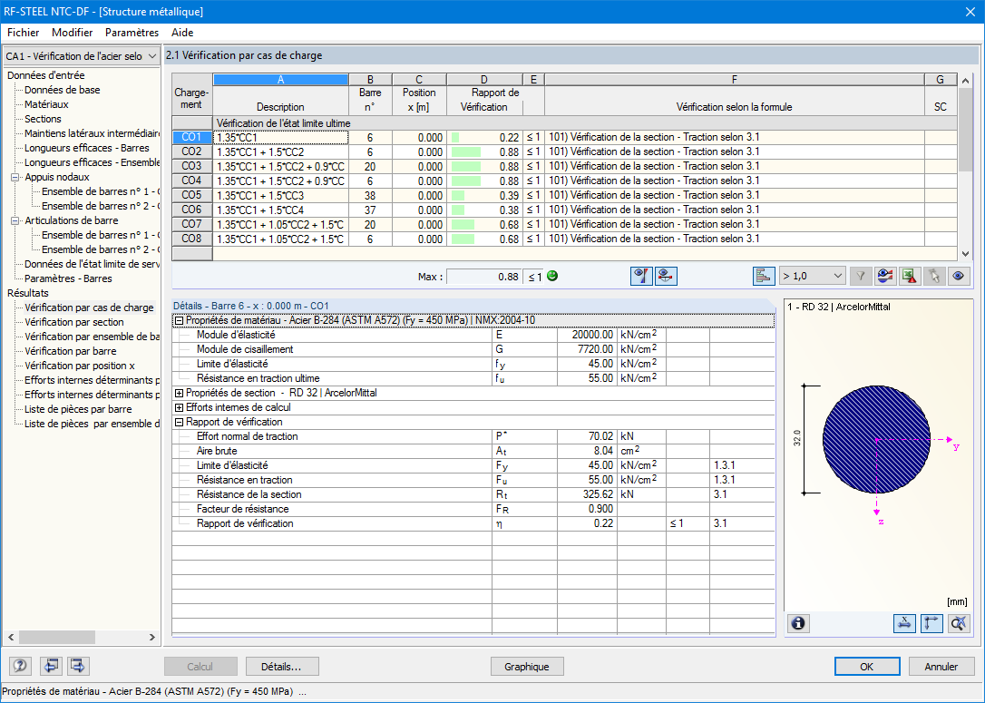Click description cell '1.35*CC1 + 1.5*CC3'
This screenshot has width=985, height=703.
coord(281,195)
